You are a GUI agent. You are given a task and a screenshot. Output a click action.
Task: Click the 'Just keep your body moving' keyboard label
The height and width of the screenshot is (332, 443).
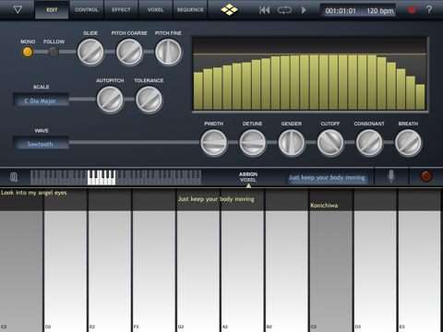pos(216,199)
